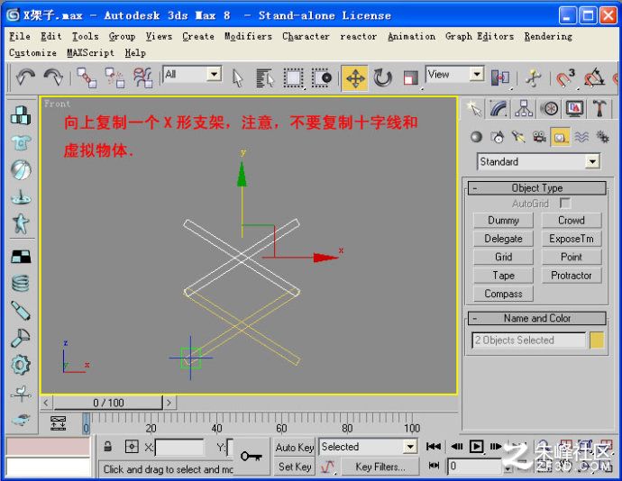Click the Point helper button
This screenshot has height=481, width=622.
point(572,257)
